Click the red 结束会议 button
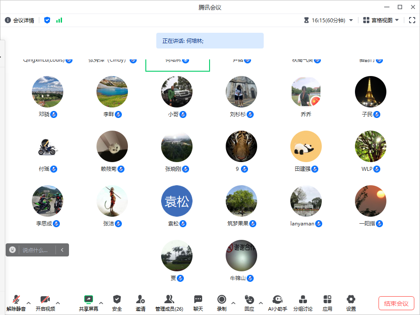420x315 pixels. click(396, 303)
